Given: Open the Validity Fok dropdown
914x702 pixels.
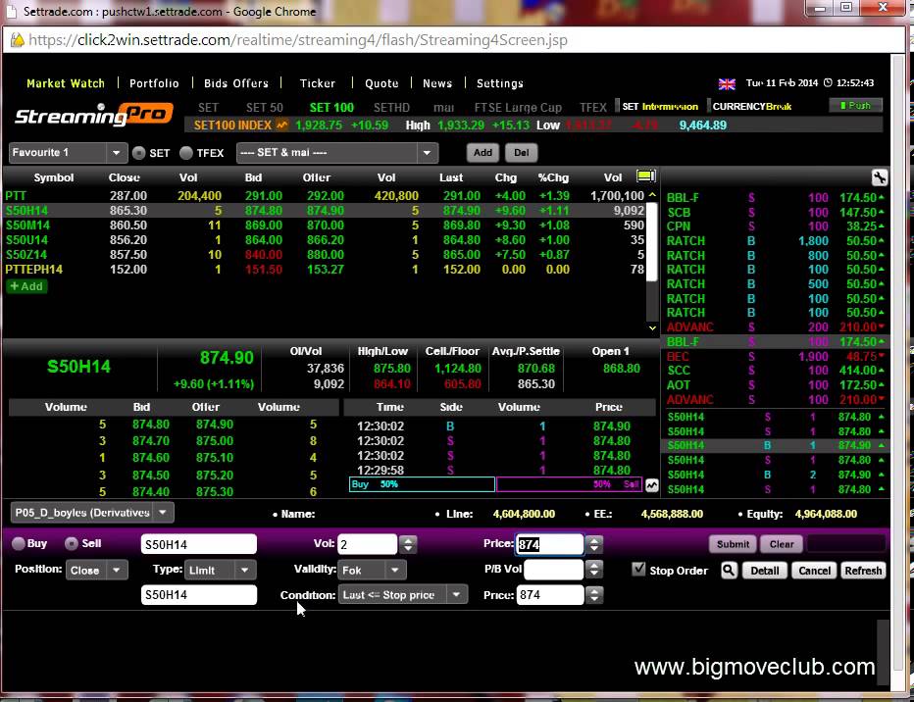Looking at the screenshot, I should tap(372, 571).
